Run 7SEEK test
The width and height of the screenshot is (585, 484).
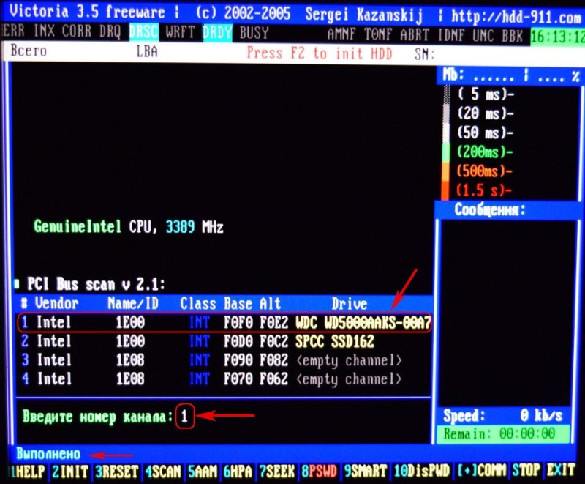pos(277,472)
